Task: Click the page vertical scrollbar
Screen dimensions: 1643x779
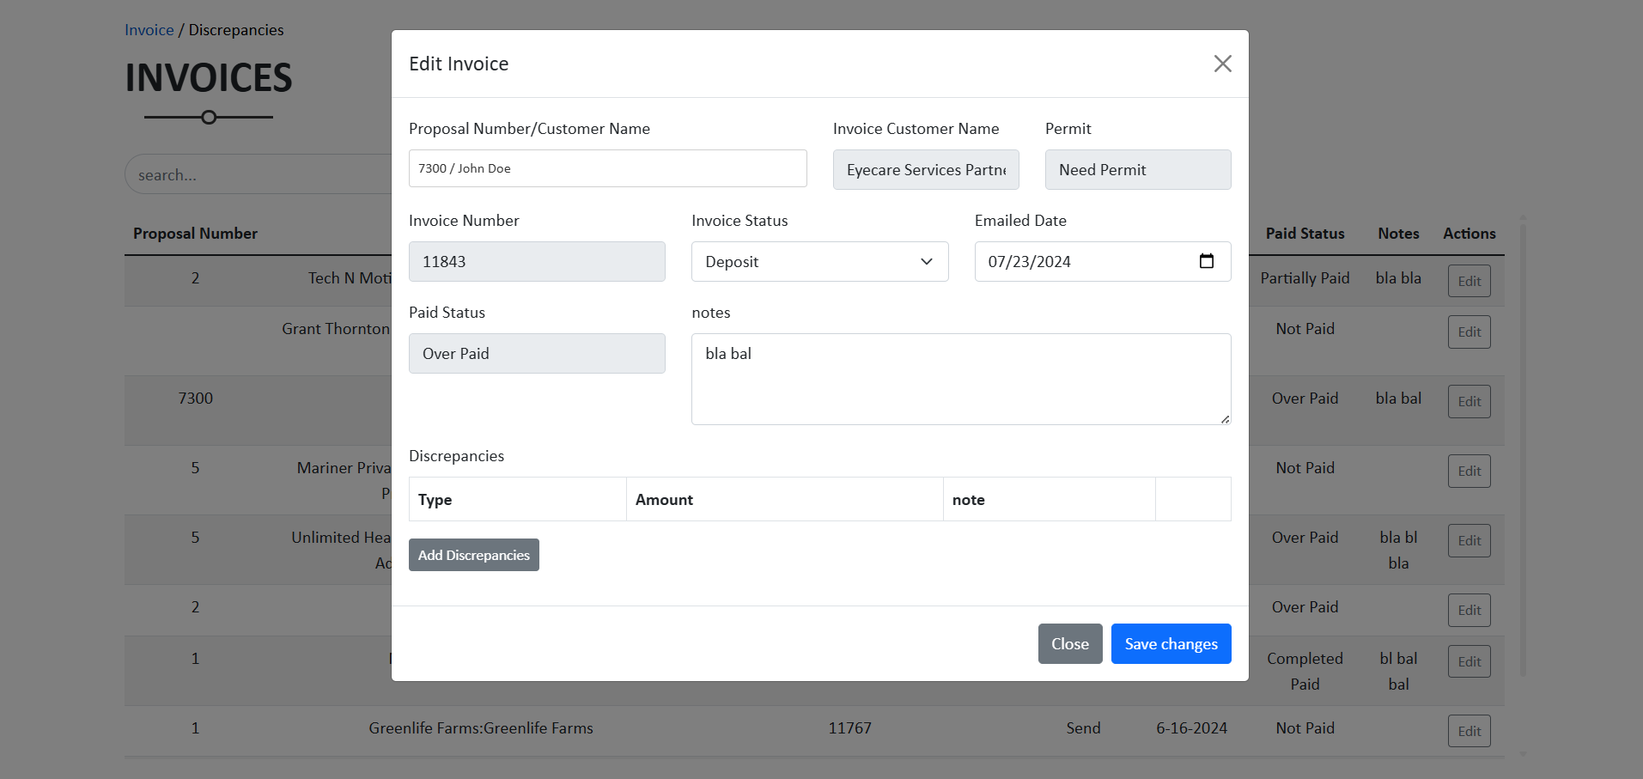Action: click(x=1523, y=447)
